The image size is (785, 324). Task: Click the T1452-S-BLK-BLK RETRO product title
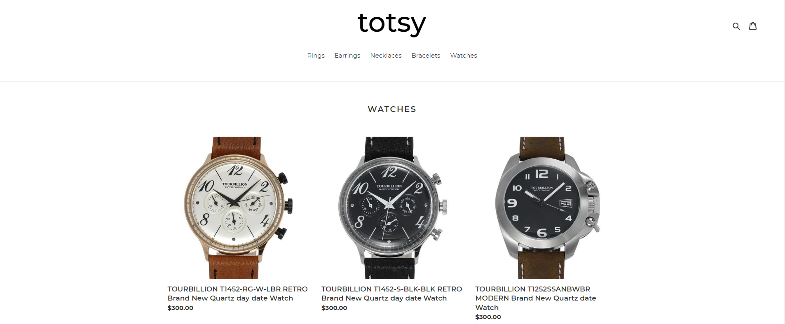(x=391, y=294)
